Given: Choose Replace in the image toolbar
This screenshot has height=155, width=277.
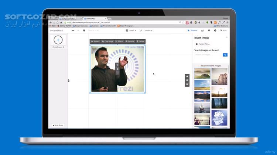Looking at the screenshot, I should pyautogui.click(x=95, y=42).
